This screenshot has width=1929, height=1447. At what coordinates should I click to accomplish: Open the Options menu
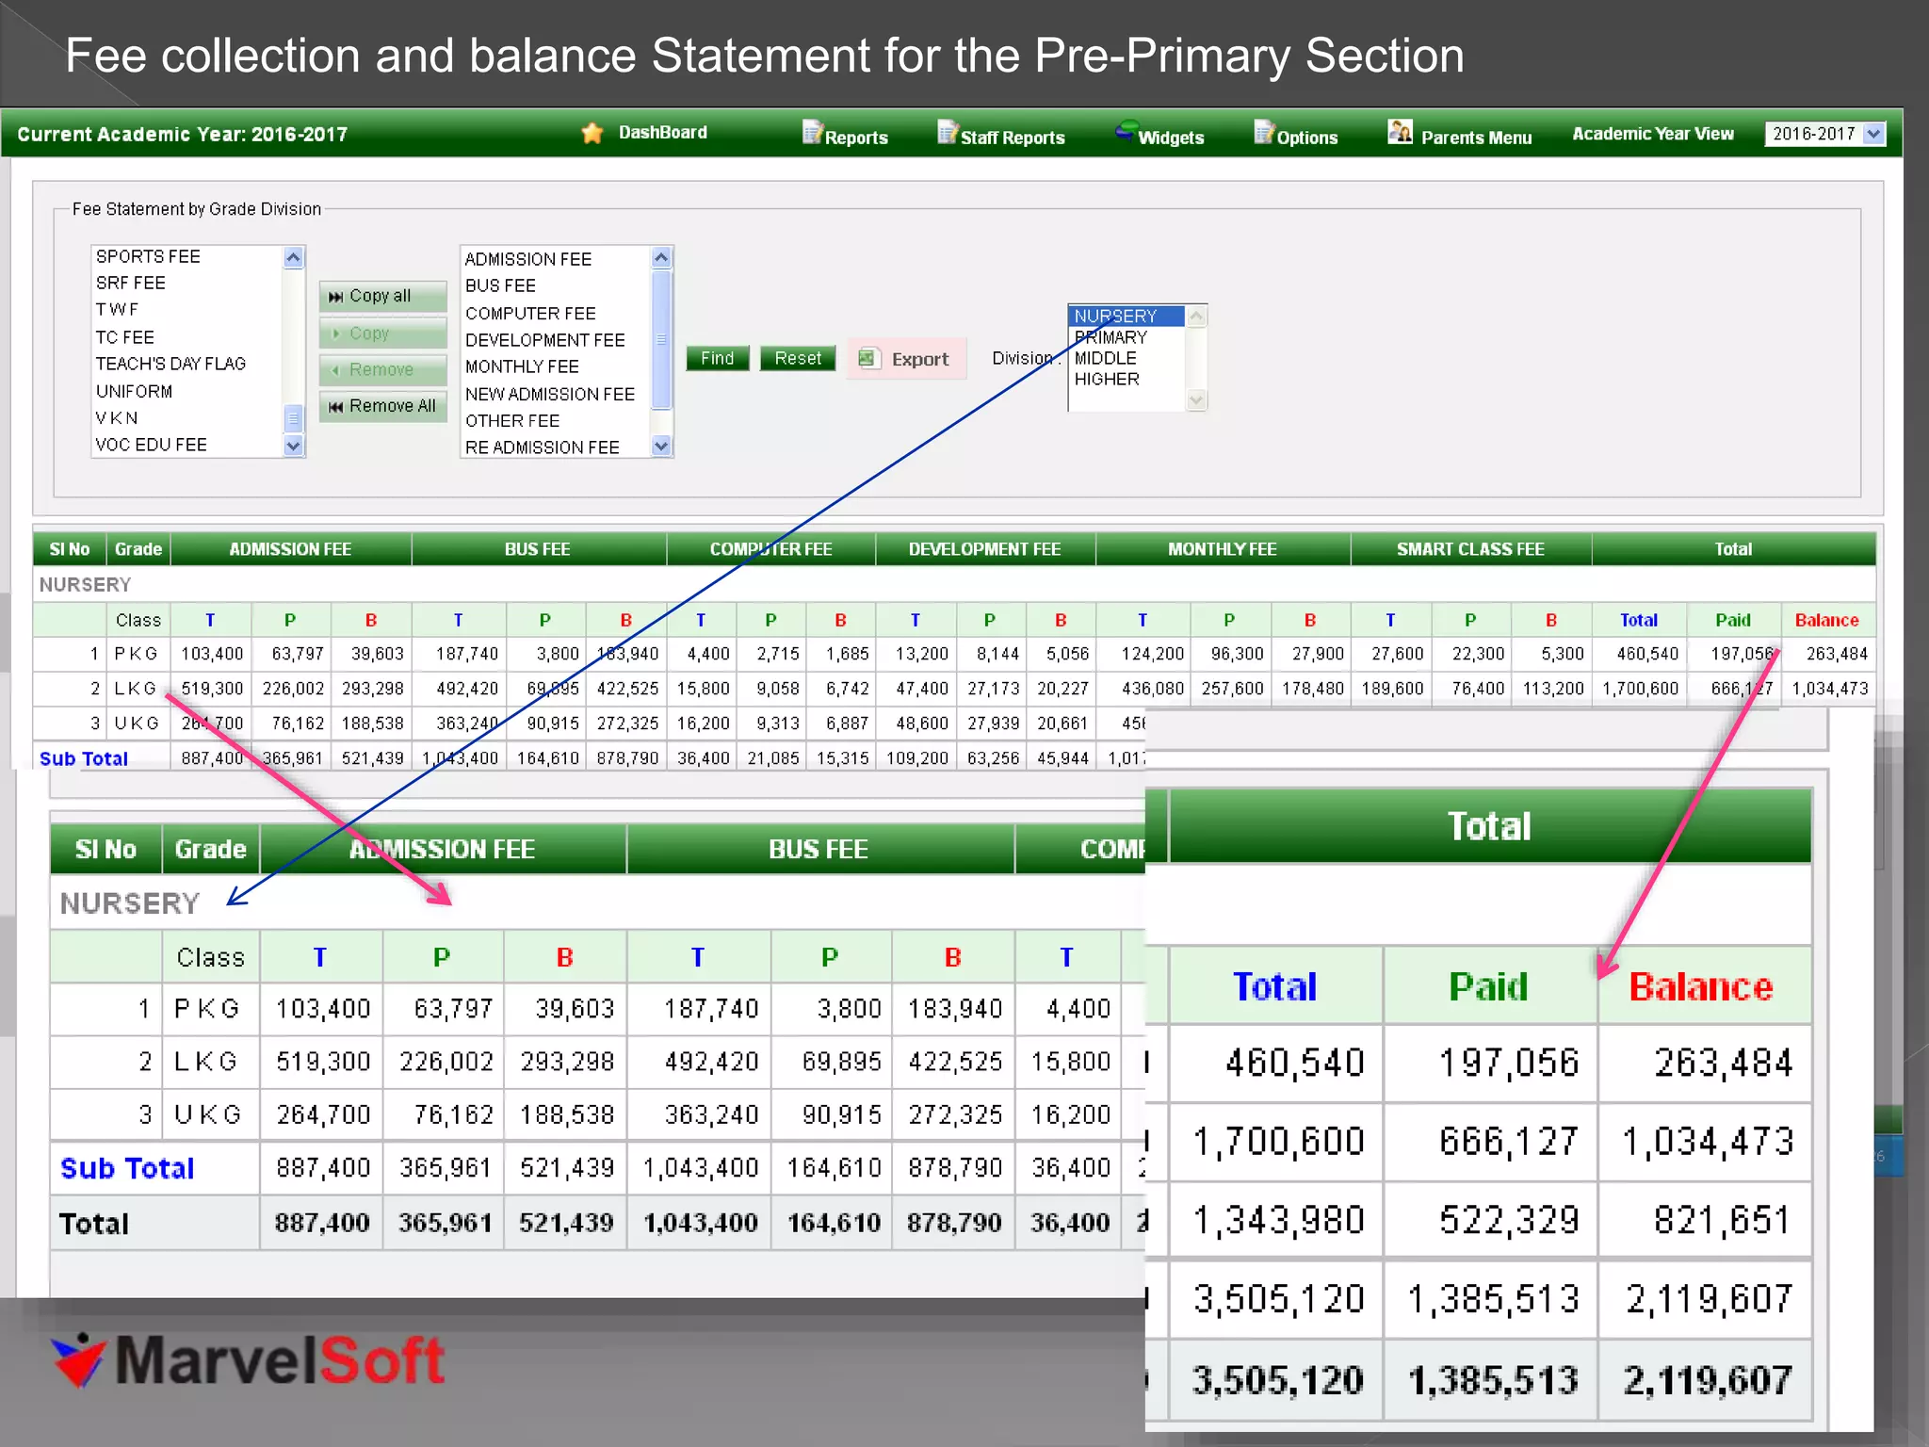(1306, 138)
